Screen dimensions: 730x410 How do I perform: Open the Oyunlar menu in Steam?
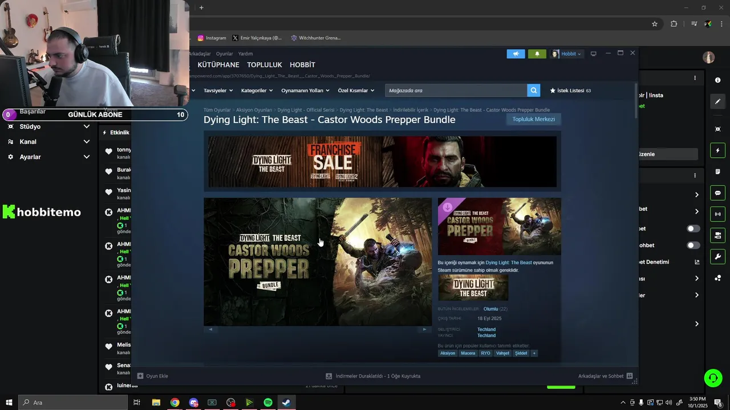[x=224, y=54]
